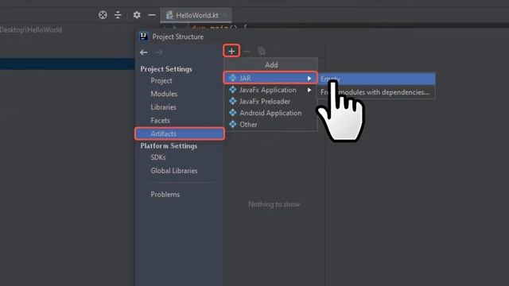Switch to the HelloWorld.kt editor tab
This screenshot has width=509, height=286.
[196, 15]
